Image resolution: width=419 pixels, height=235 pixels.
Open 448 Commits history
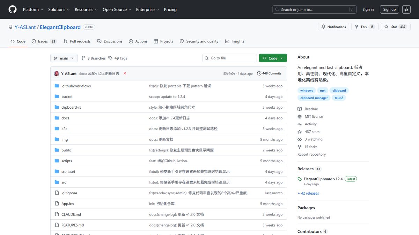pyautogui.click(x=269, y=73)
